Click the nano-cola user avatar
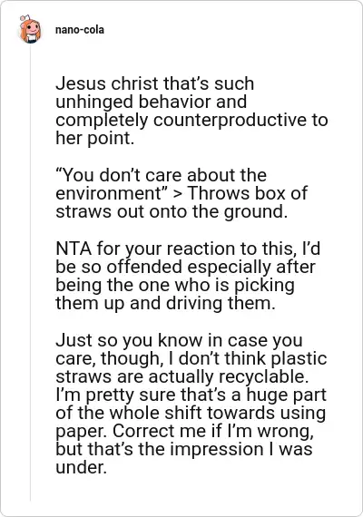The width and height of the screenshot is (363, 517). coord(30,30)
